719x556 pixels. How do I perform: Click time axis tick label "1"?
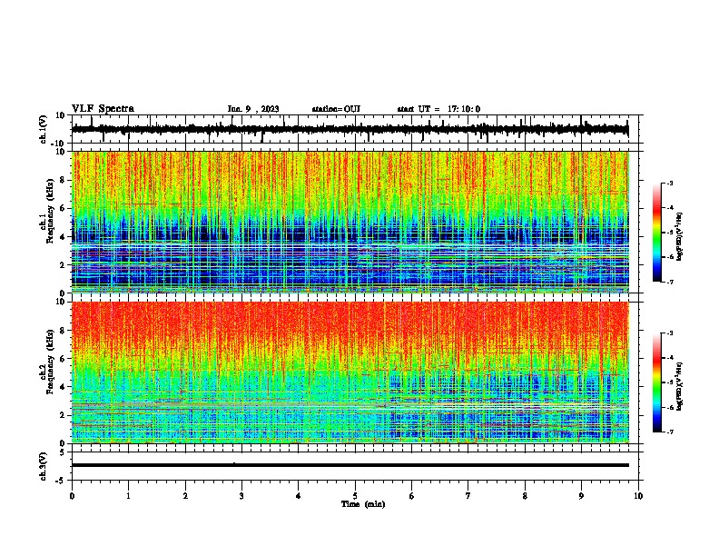(129, 496)
